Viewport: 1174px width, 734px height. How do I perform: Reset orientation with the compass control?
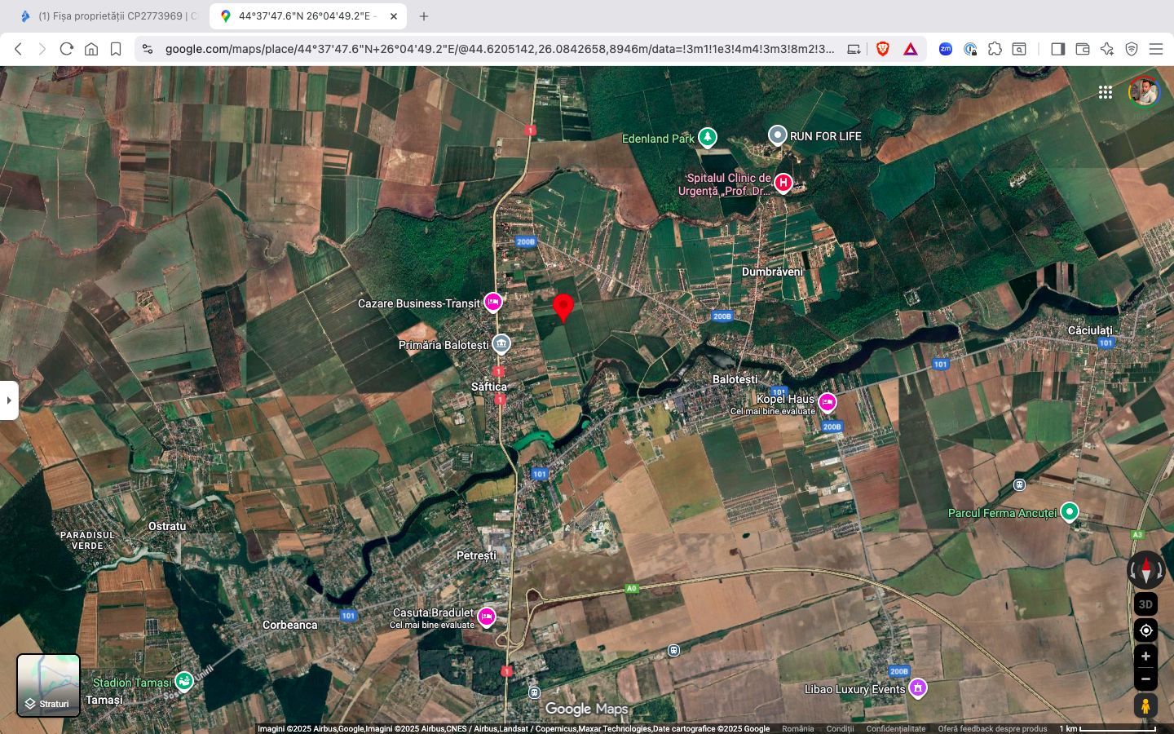[x=1145, y=569]
